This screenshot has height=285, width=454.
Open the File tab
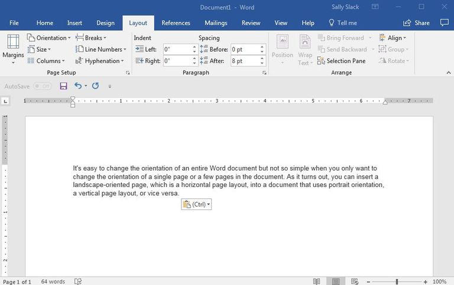14,23
